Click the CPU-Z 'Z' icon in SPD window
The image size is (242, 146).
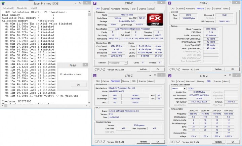pos(170,76)
